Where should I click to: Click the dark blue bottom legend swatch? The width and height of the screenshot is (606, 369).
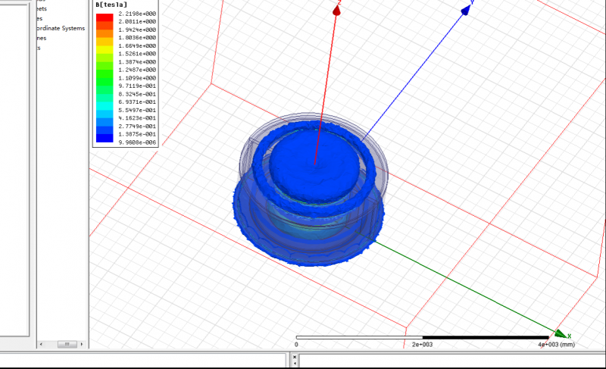pyautogui.click(x=104, y=139)
